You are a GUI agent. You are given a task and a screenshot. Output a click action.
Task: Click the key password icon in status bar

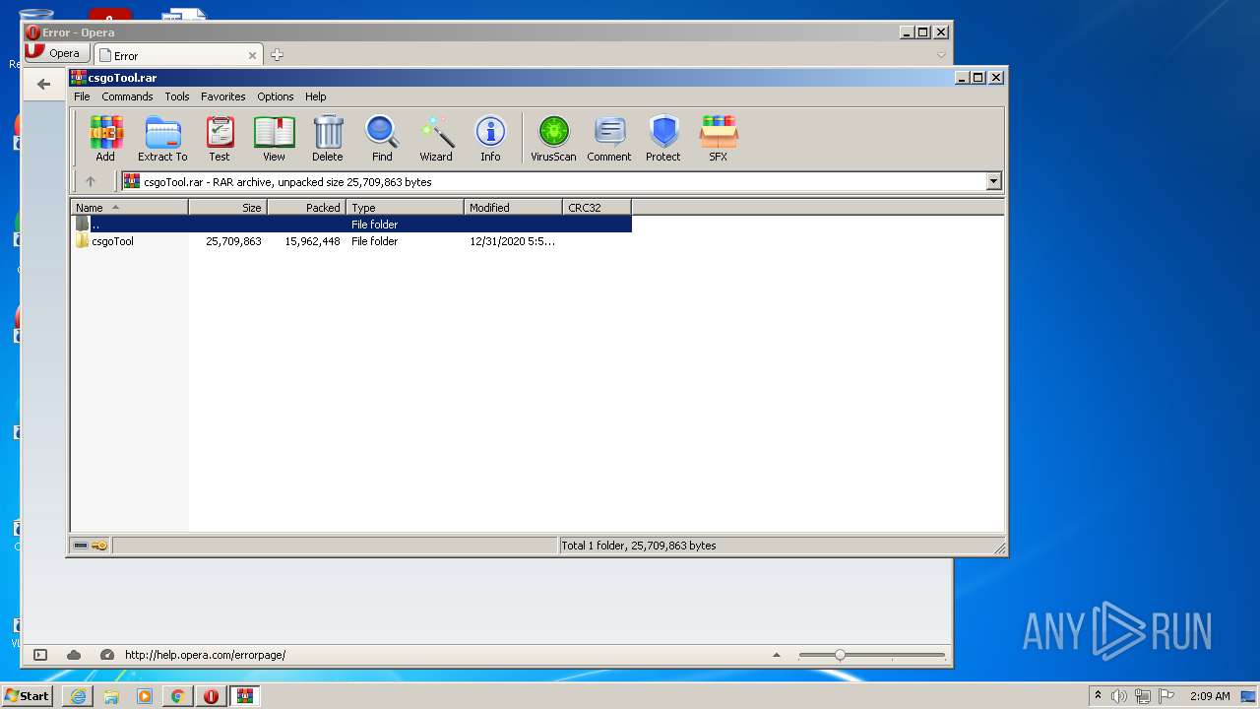[99, 546]
